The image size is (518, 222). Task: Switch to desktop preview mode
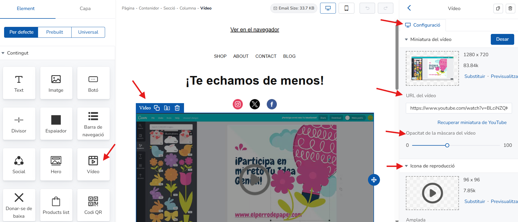coord(328,8)
